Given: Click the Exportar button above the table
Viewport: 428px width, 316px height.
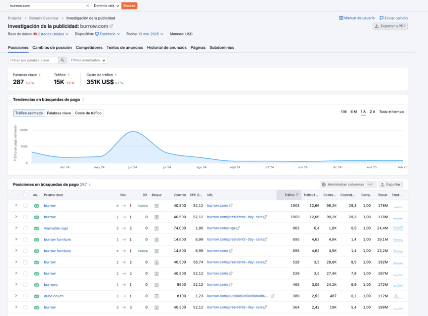Looking at the screenshot, I should click(391, 184).
